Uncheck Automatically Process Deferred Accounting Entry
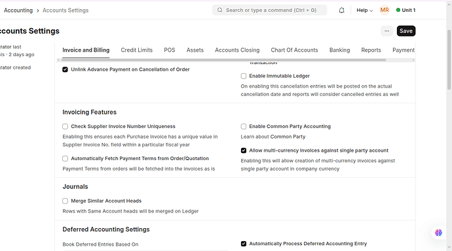The width and height of the screenshot is (452, 251). pyautogui.click(x=244, y=244)
